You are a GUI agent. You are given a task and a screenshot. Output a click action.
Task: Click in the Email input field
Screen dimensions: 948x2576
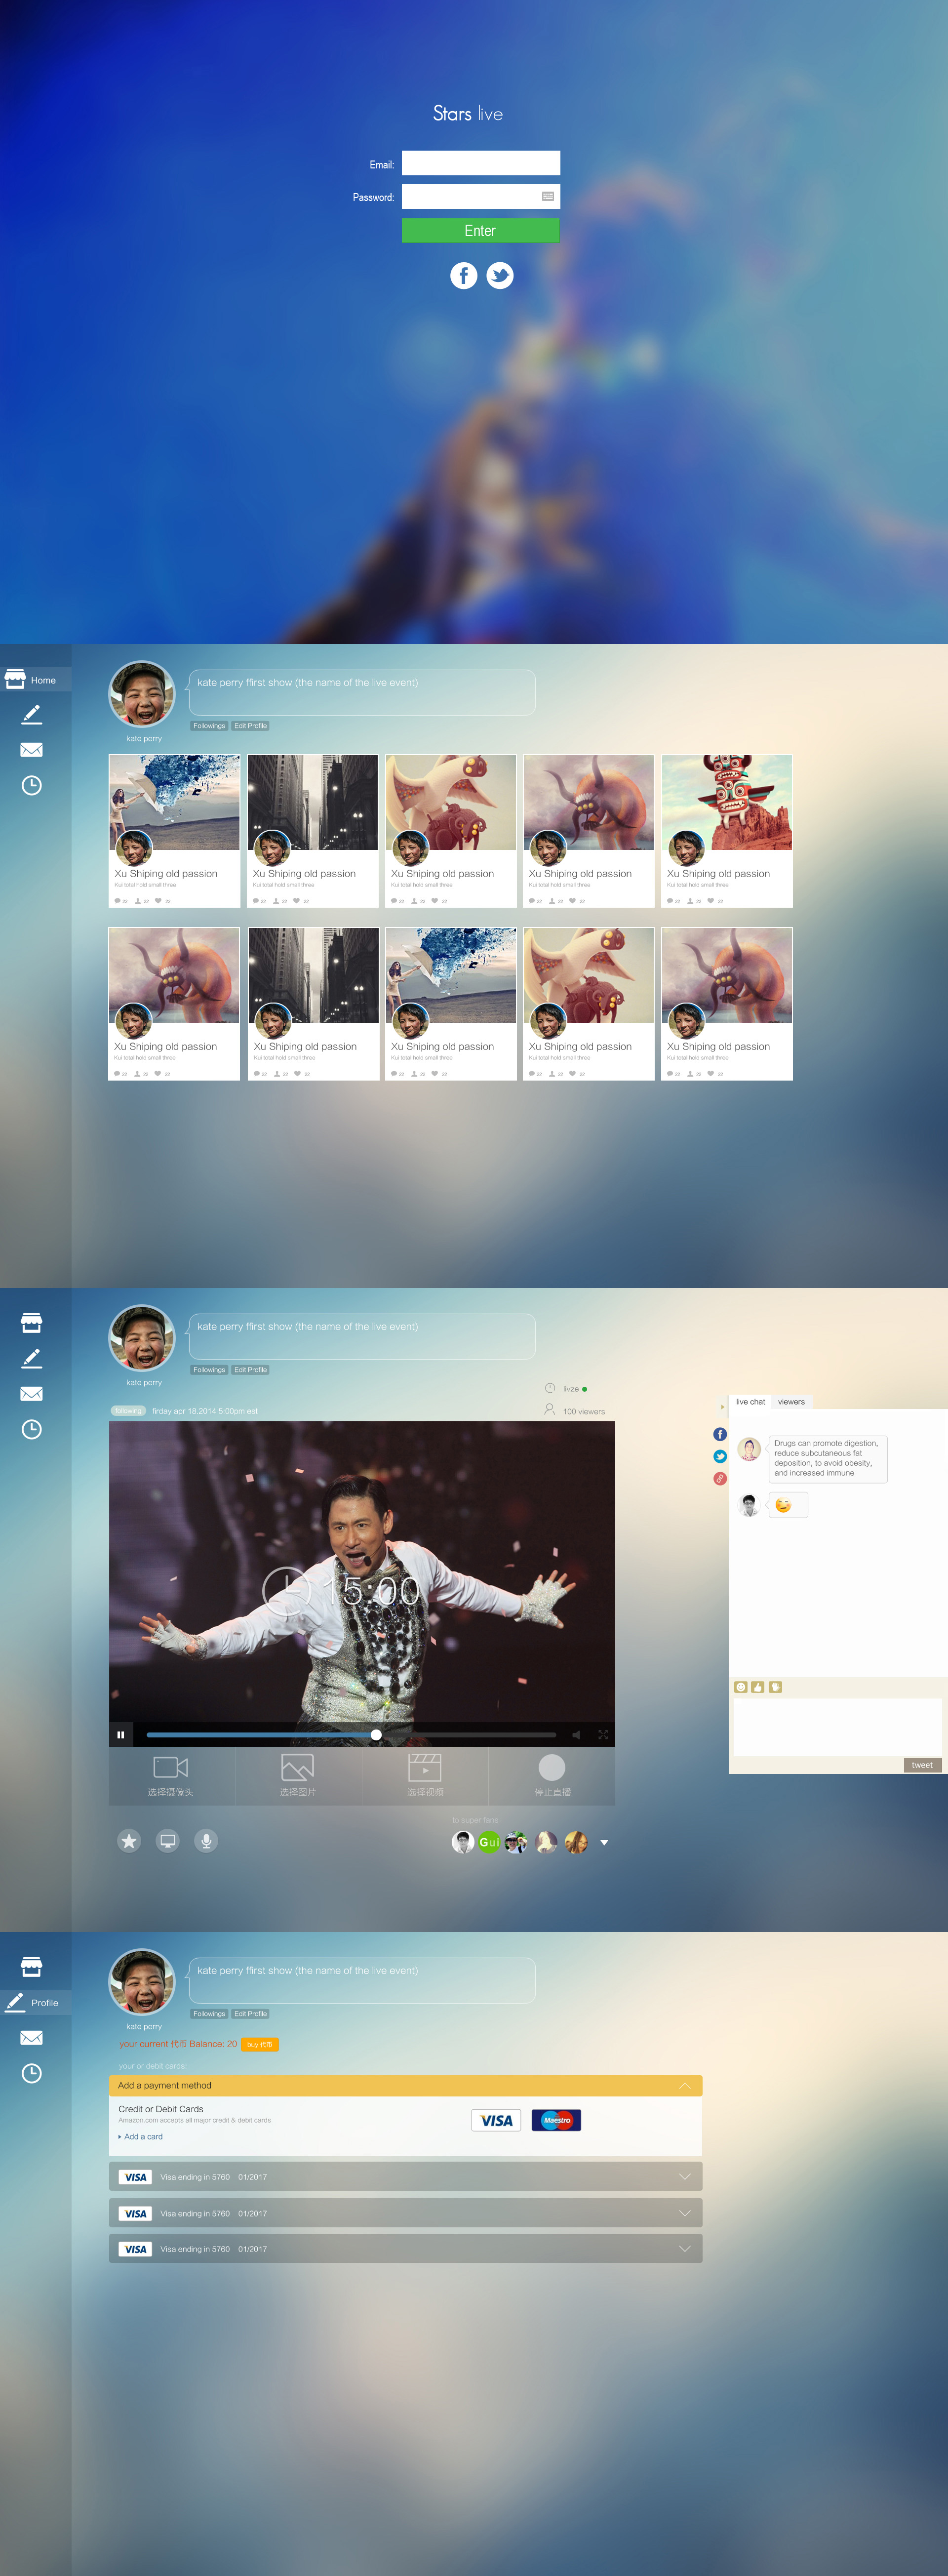point(480,163)
